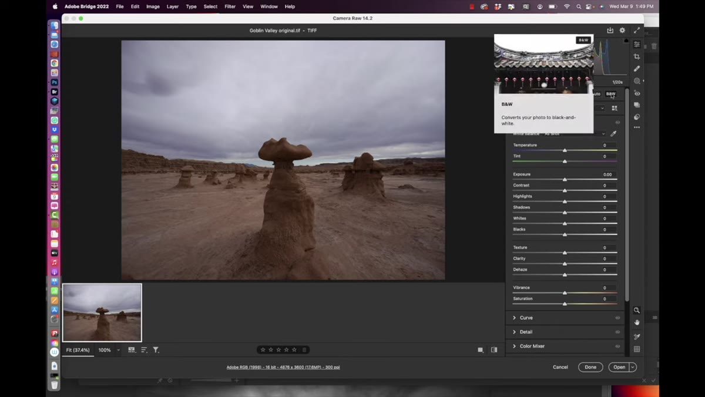Click the Exposure slider handle
The width and height of the screenshot is (705, 397).
(565, 179)
